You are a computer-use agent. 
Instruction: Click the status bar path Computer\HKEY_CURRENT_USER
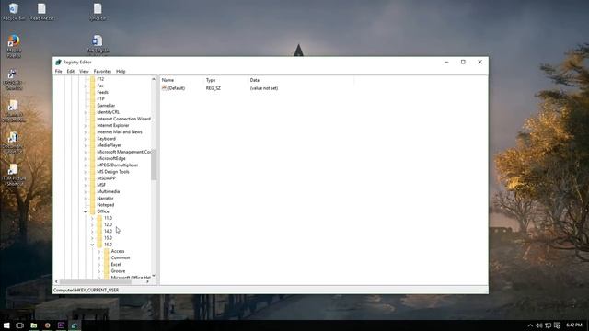click(86, 291)
